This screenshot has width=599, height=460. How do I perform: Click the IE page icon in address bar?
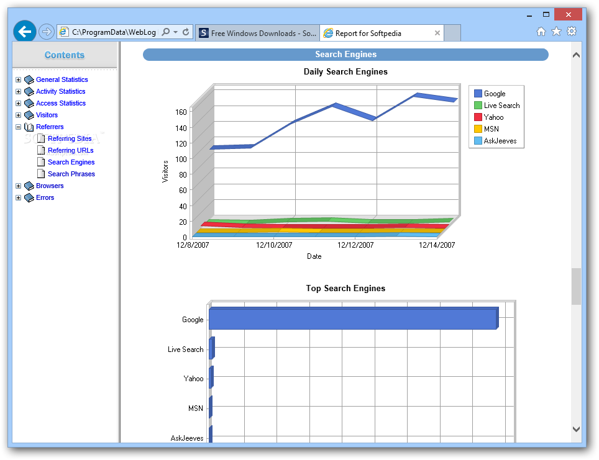[64, 32]
